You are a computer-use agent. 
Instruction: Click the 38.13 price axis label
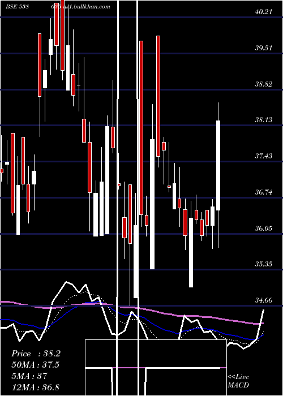[x=264, y=119]
